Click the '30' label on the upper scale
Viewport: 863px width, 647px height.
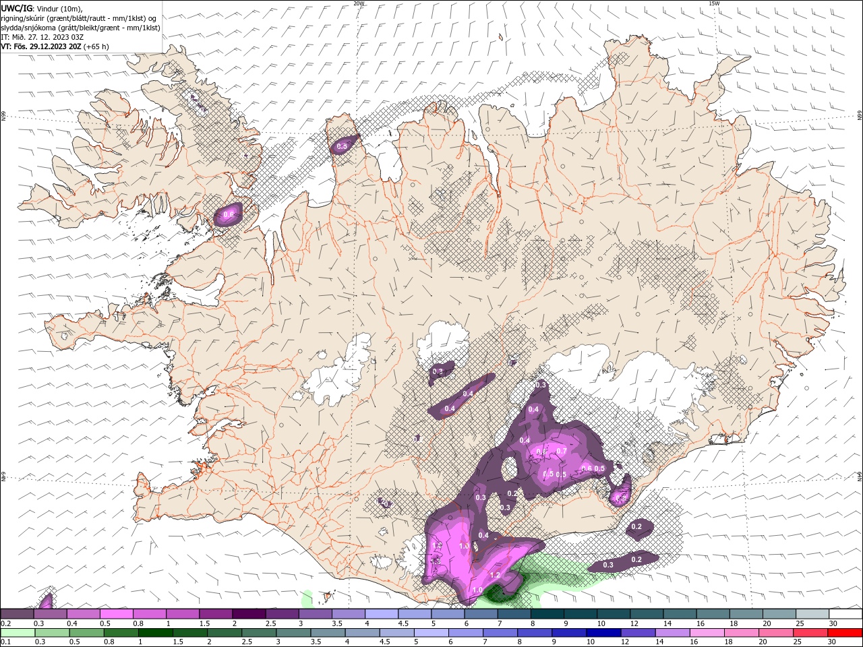coord(833,623)
